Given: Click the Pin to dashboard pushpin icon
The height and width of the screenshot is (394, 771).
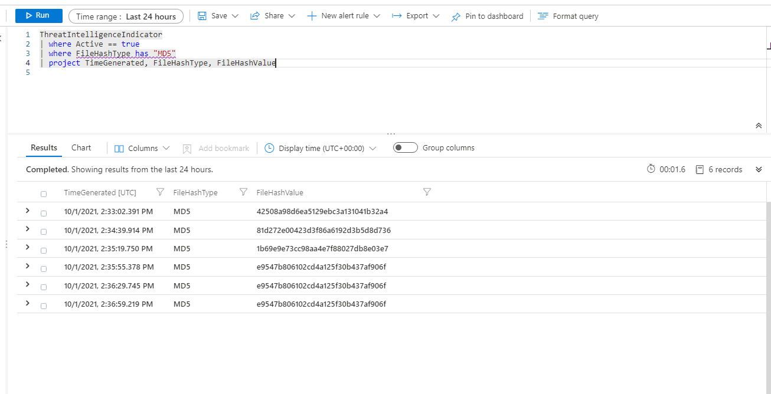Looking at the screenshot, I should point(456,17).
